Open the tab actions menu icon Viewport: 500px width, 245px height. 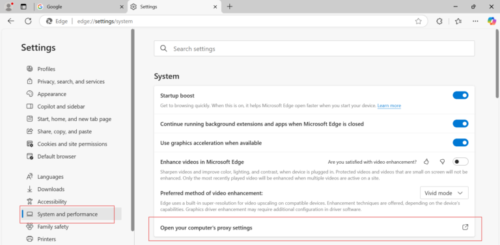[x=23, y=6]
